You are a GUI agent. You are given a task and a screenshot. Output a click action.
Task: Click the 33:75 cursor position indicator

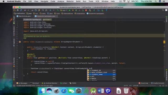[x=126, y=85]
